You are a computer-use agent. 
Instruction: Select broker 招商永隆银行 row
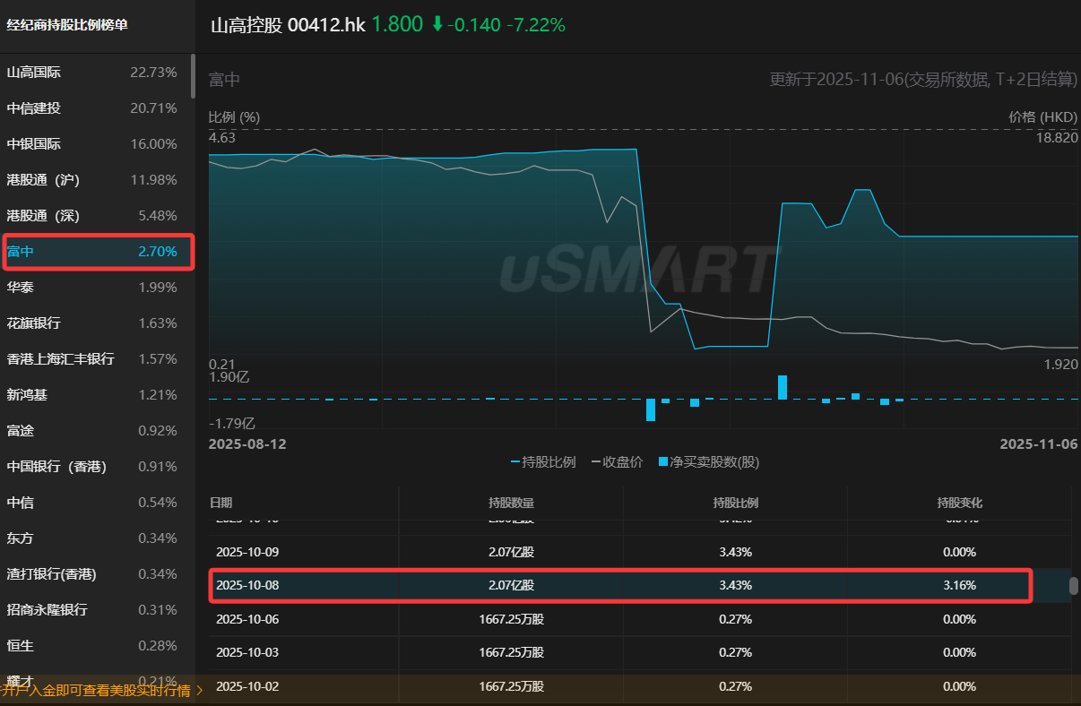97,610
